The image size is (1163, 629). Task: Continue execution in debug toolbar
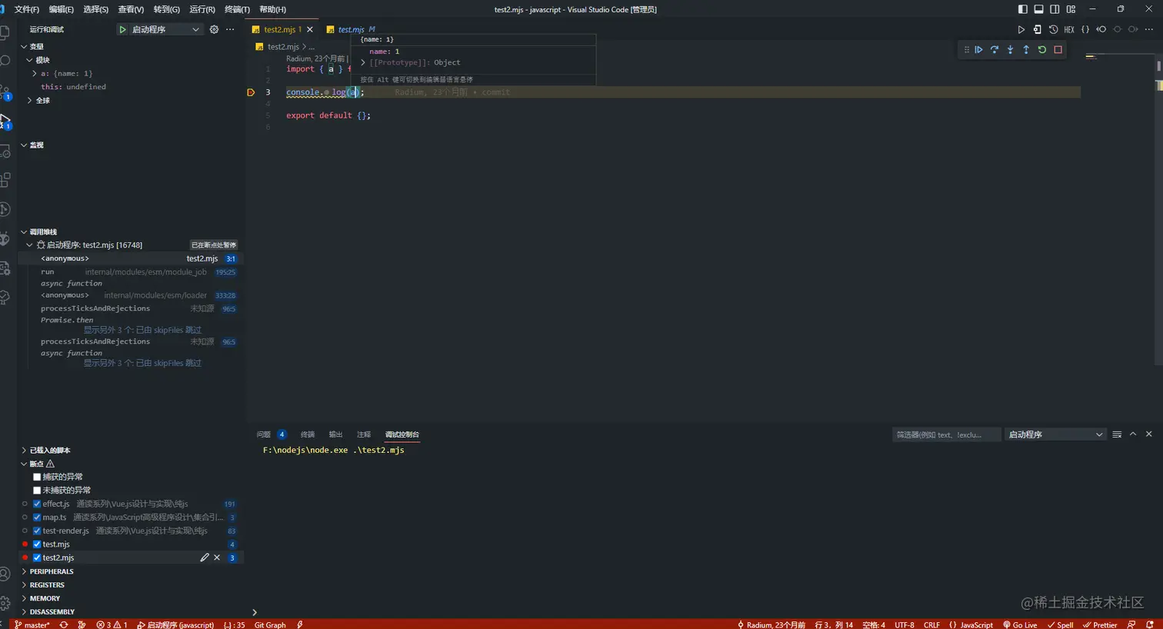(x=978, y=49)
